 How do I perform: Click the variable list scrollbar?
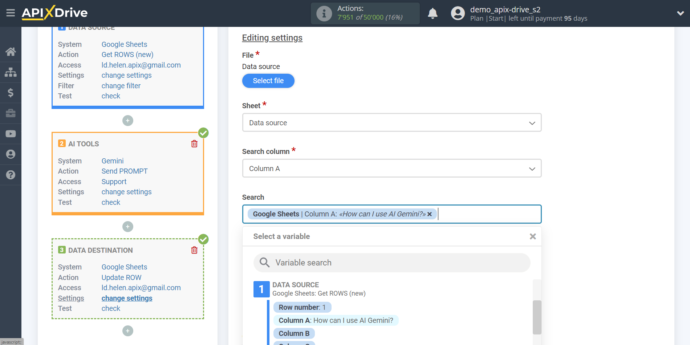(537, 317)
